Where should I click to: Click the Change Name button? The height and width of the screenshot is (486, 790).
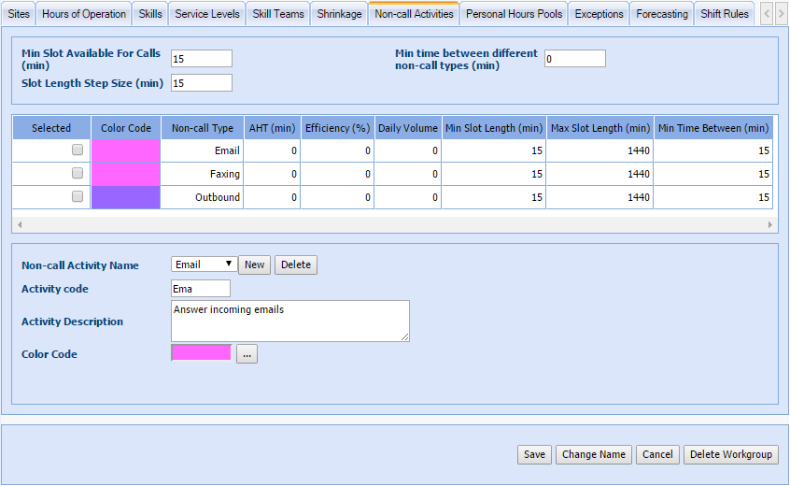tap(593, 454)
